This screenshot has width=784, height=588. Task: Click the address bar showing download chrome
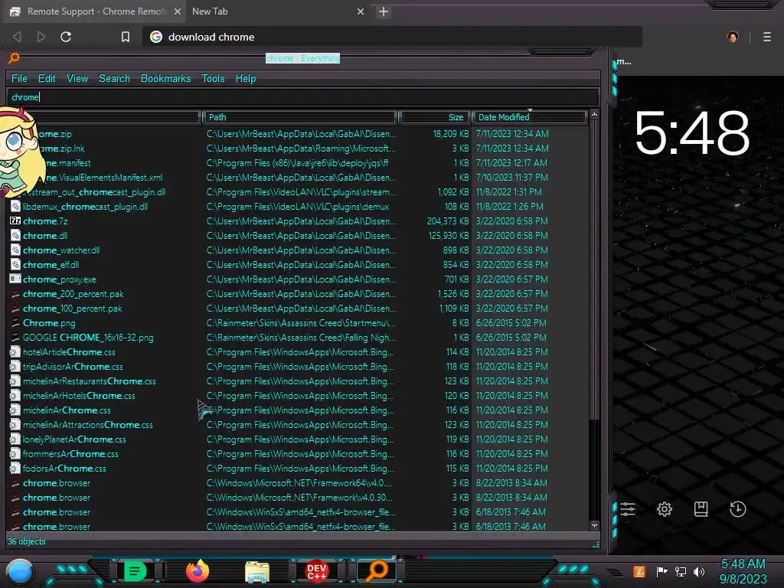coord(393,37)
